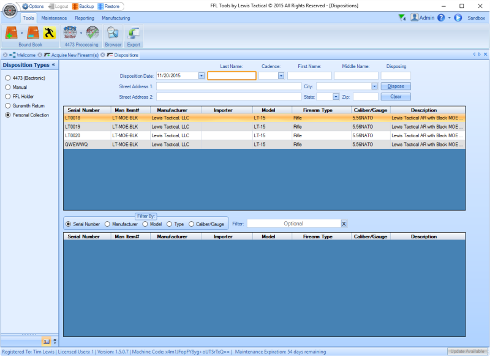Expand the help dropdown arrow

(450, 18)
